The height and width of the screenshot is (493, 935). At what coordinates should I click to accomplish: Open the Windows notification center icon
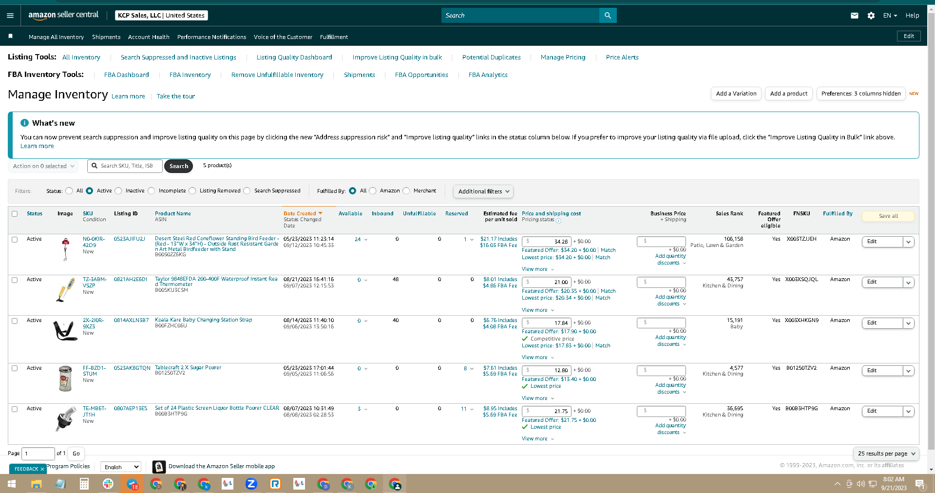click(920, 484)
